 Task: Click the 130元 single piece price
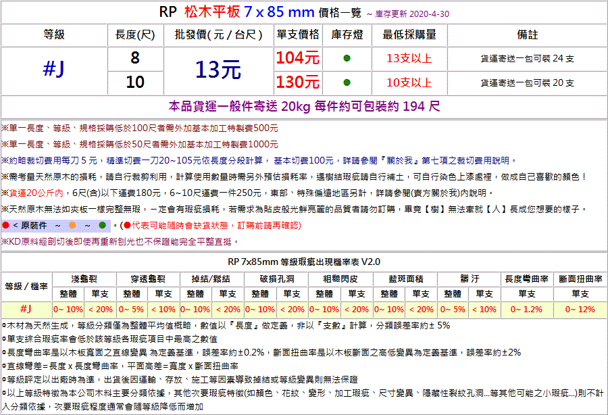click(x=297, y=82)
